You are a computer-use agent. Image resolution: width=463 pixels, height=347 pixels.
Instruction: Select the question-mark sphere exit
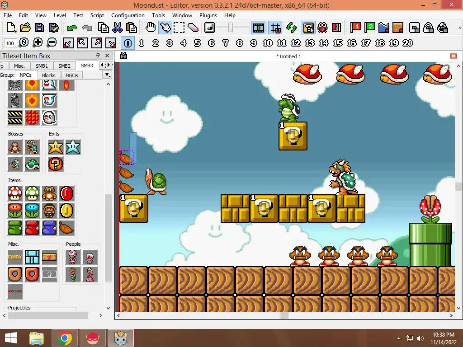pyautogui.click(x=56, y=164)
